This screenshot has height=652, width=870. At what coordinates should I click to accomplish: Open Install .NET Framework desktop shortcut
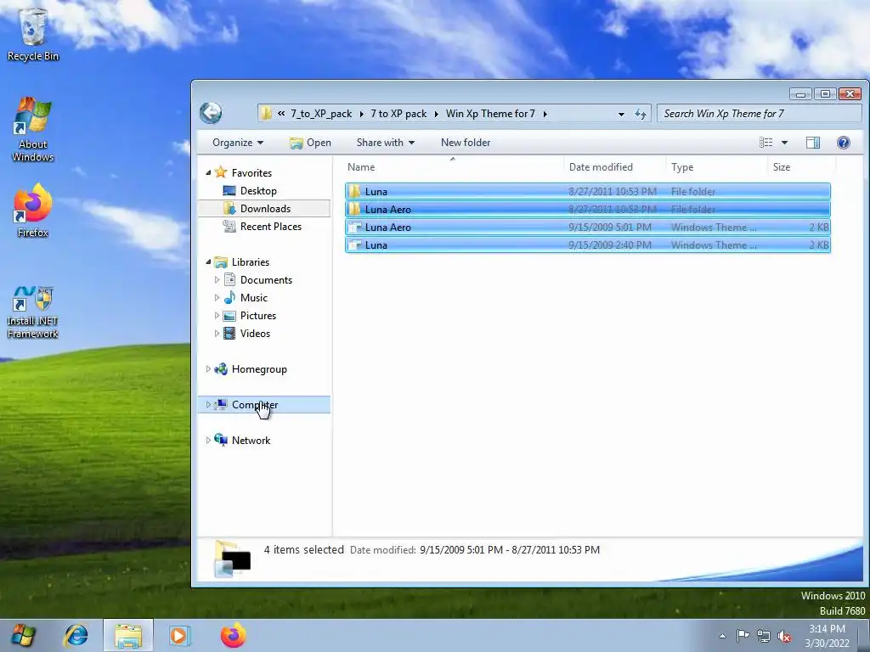point(33,312)
